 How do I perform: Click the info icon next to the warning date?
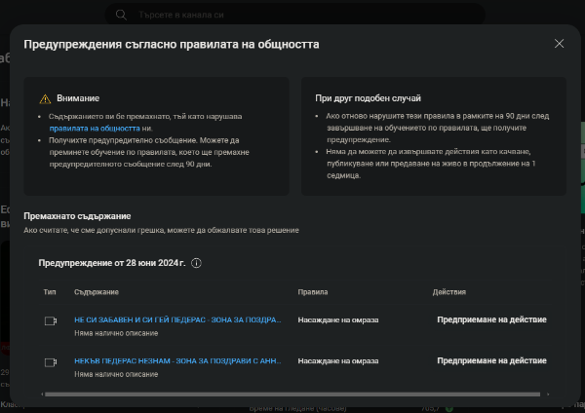pyautogui.click(x=196, y=264)
